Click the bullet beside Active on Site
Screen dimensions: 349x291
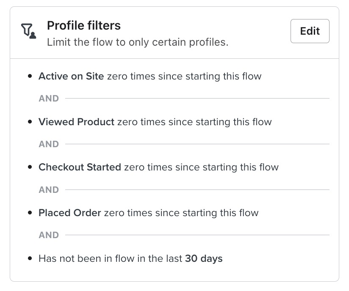click(x=30, y=77)
